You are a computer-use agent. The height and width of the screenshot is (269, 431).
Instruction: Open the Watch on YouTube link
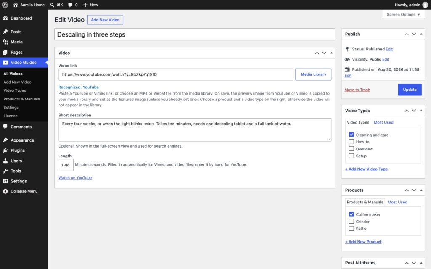coord(75,178)
